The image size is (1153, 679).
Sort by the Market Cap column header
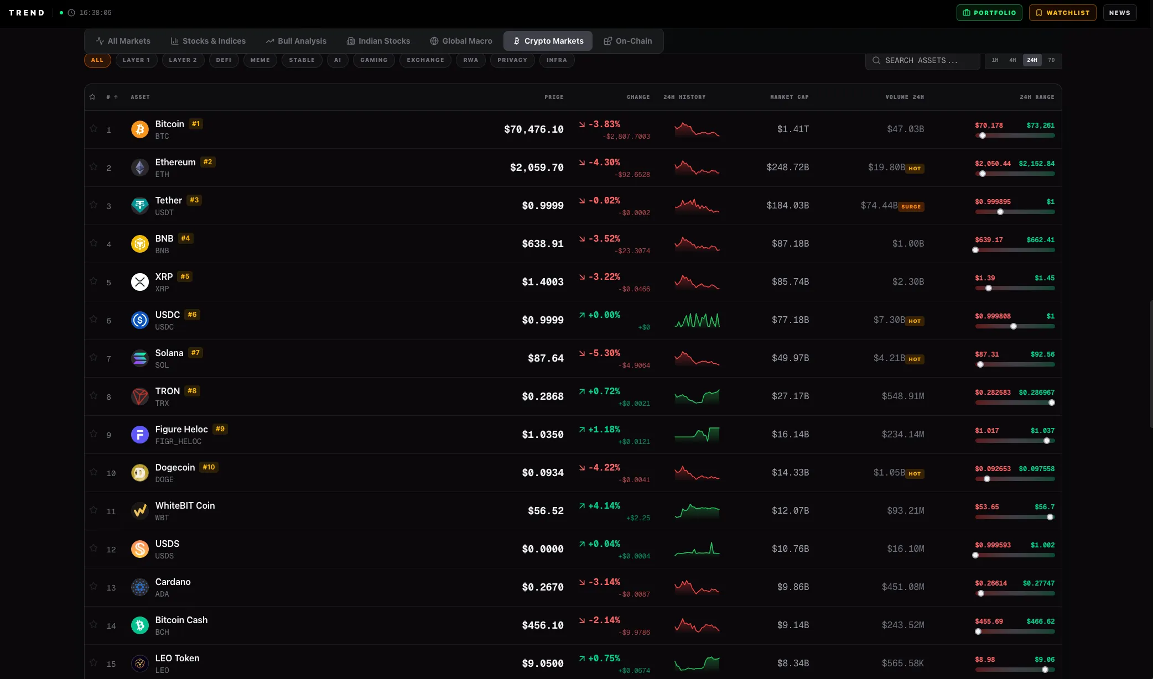[790, 97]
